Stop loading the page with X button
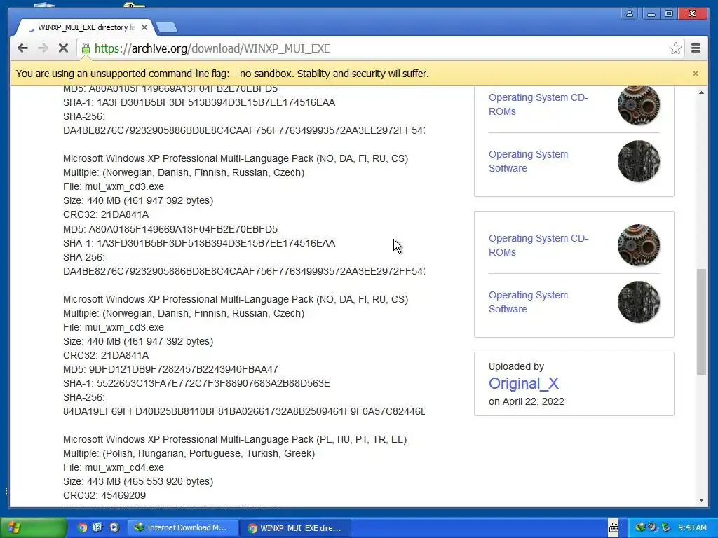Screen dimensions: 718x538 (x=63, y=48)
